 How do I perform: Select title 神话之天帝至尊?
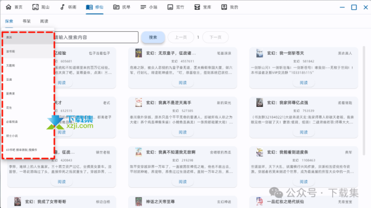(160, 202)
